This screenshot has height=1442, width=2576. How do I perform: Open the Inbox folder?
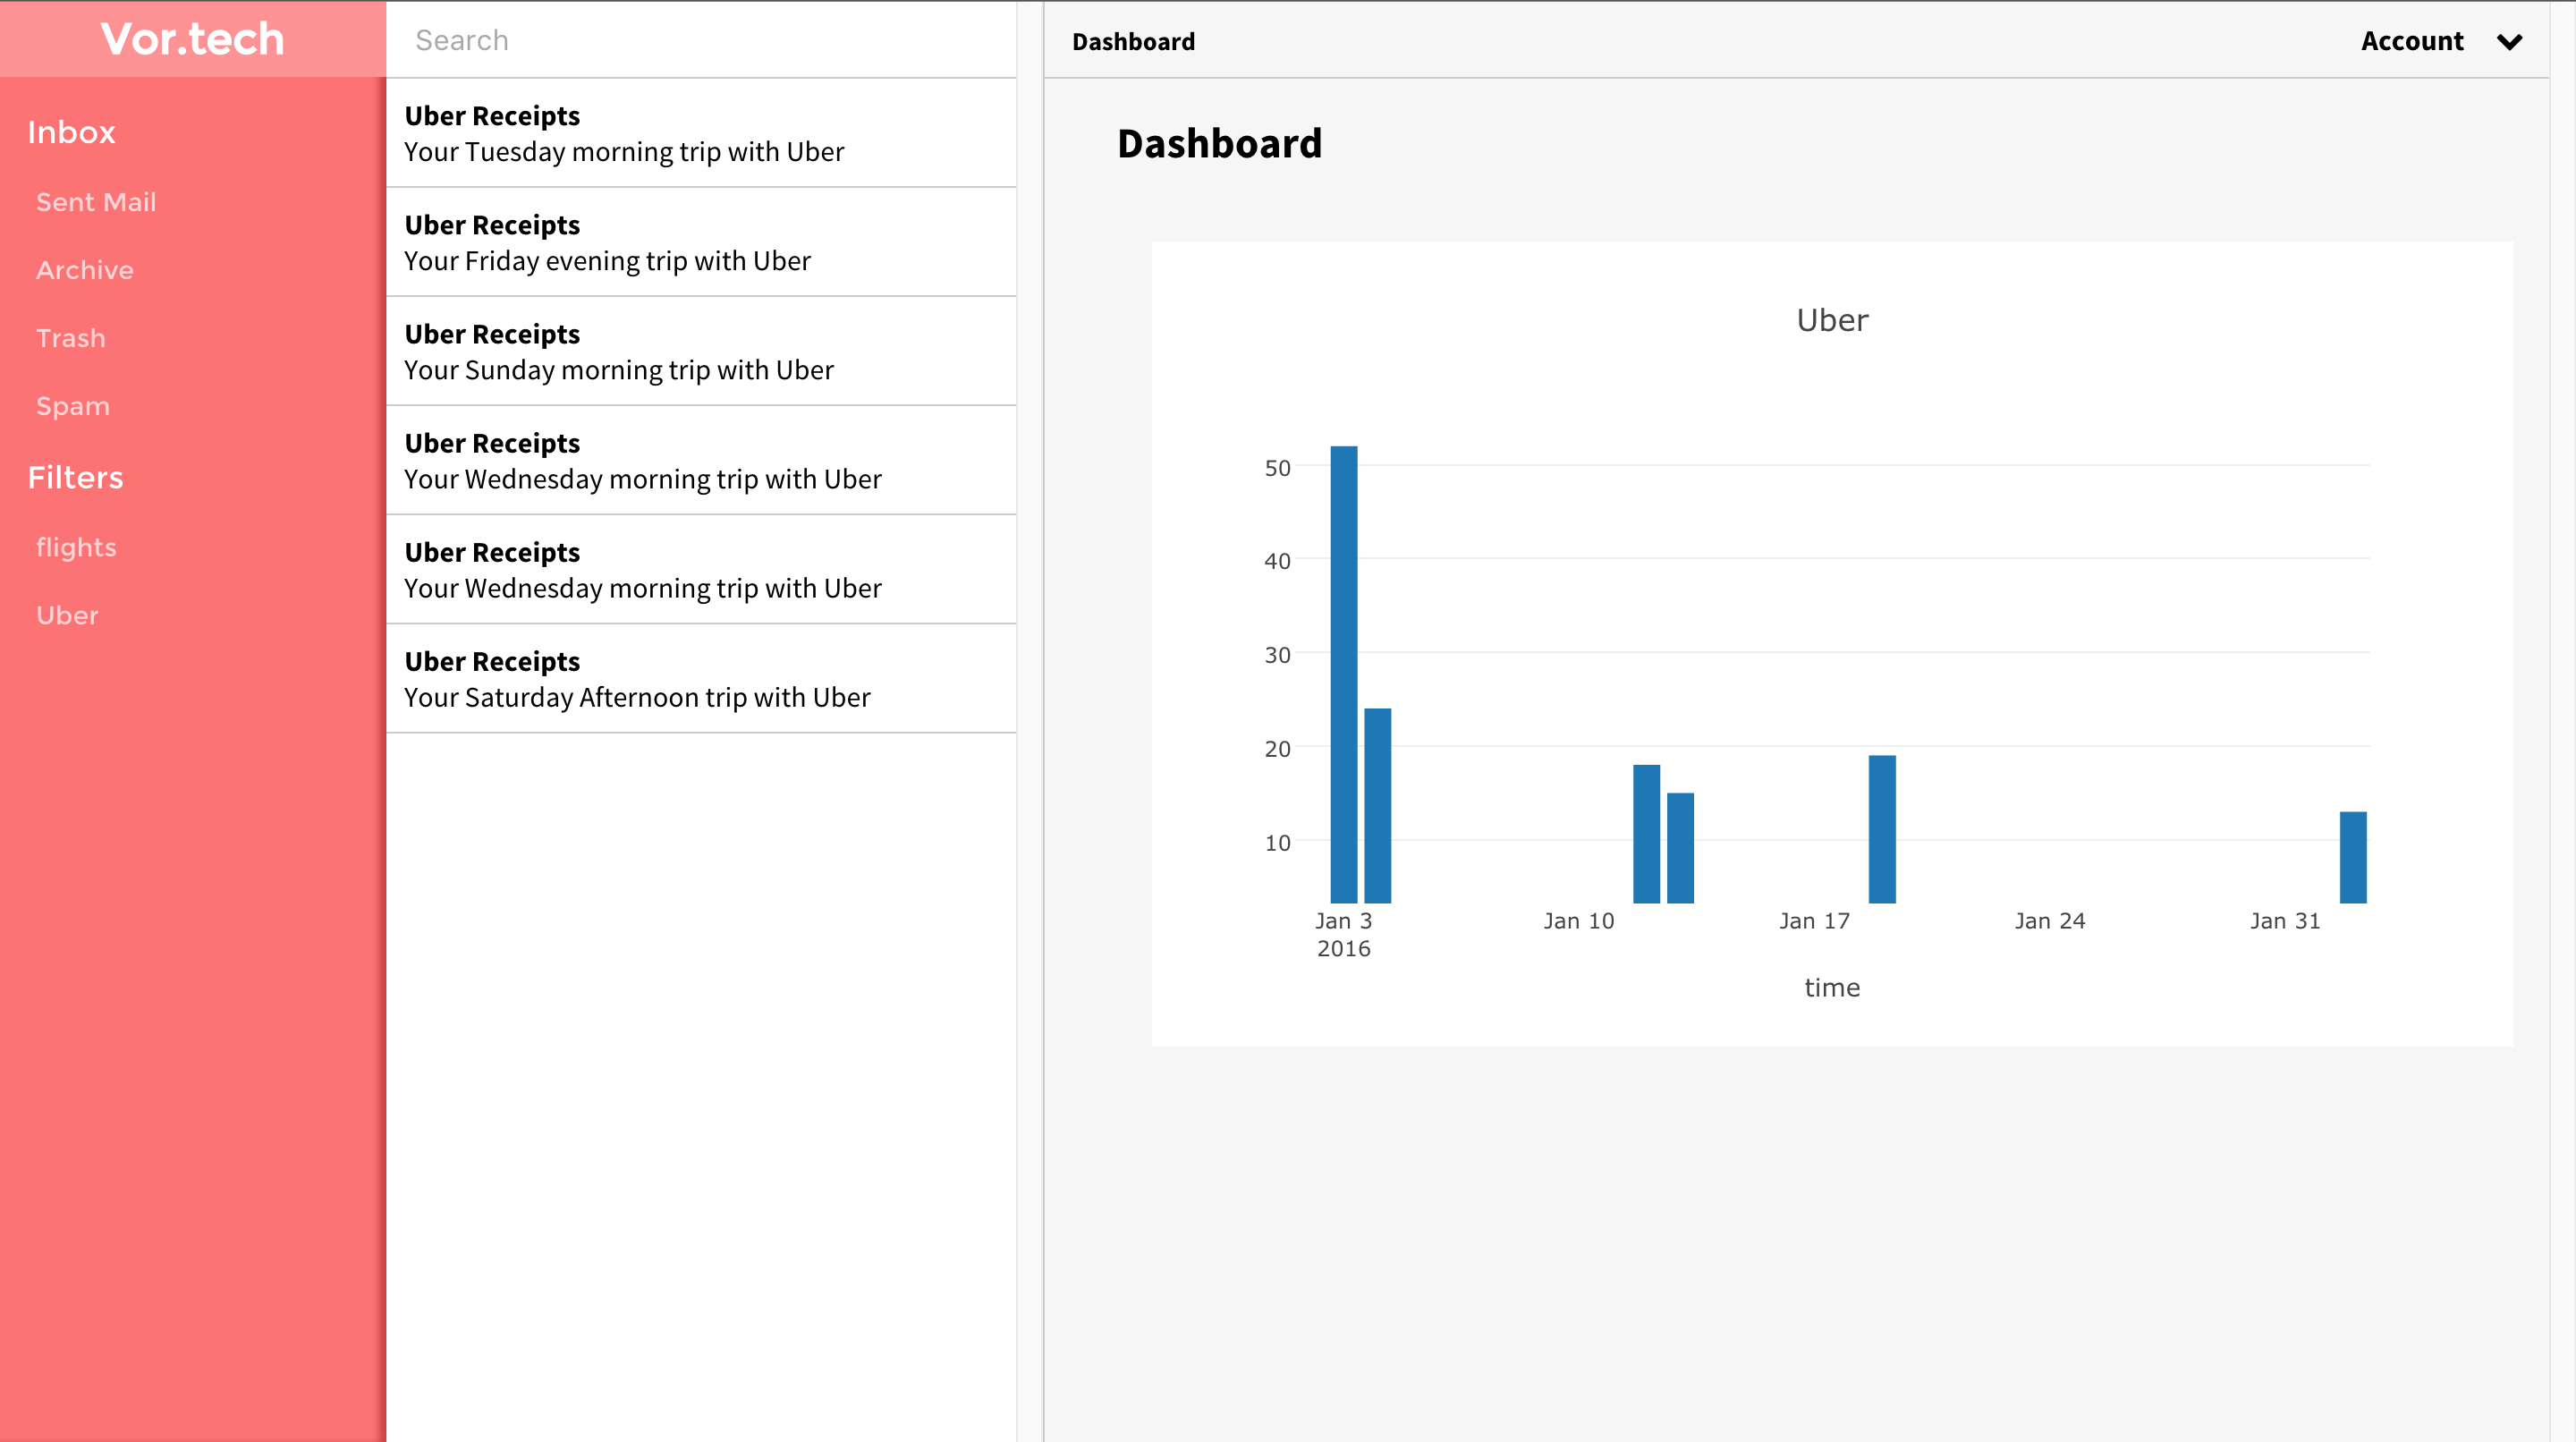(x=71, y=132)
